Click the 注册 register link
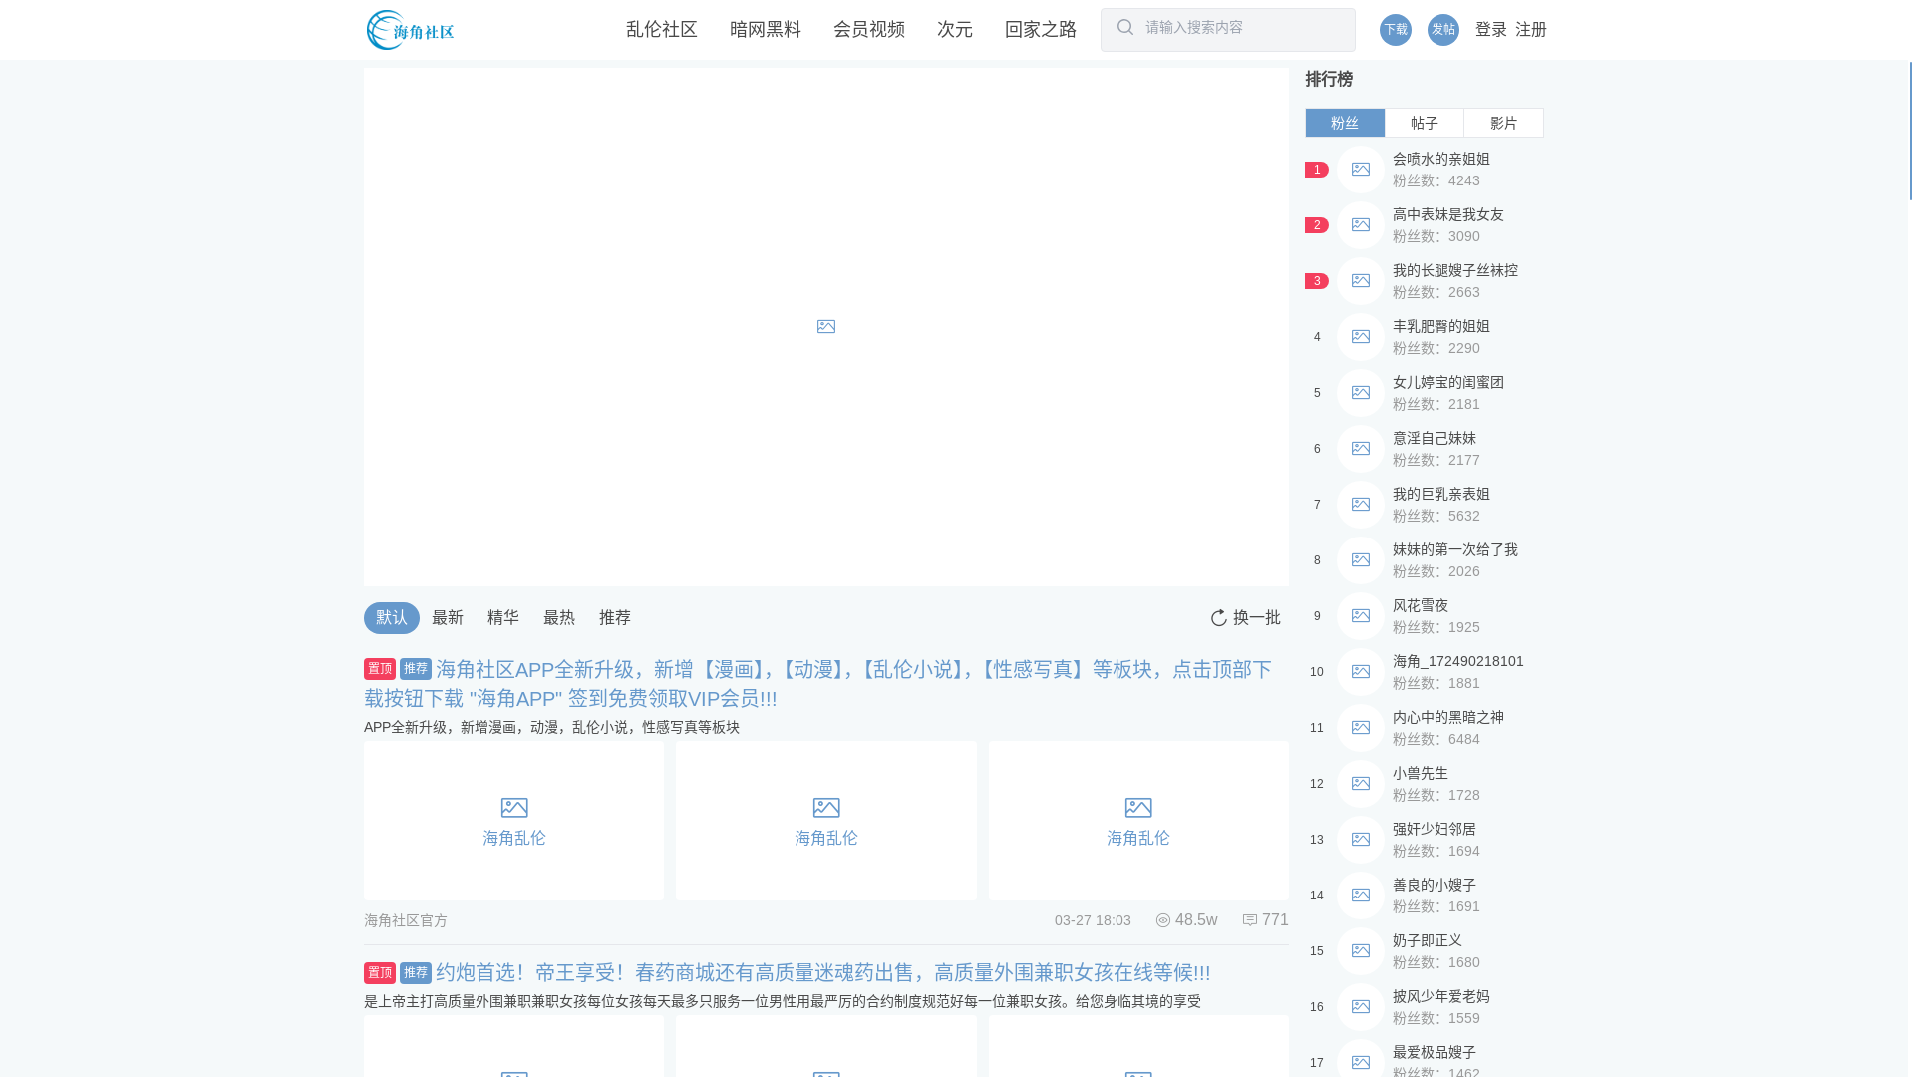1914x1077 pixels. click(x=1531, y=30)
